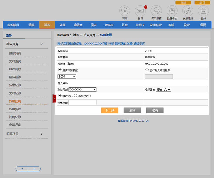Switch language with the ENG button

183,3
